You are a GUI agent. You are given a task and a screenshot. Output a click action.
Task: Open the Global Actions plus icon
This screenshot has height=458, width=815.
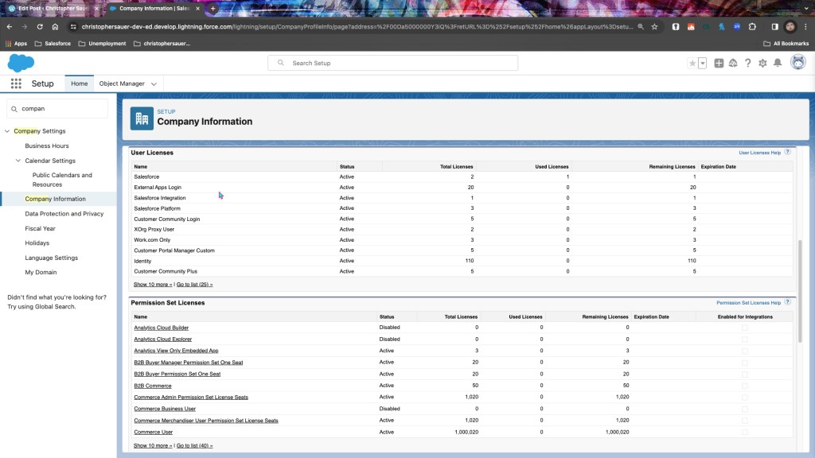(719, 63)
